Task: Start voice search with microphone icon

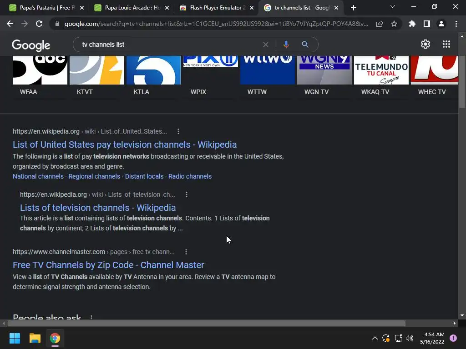Action: tap(286, 45)
